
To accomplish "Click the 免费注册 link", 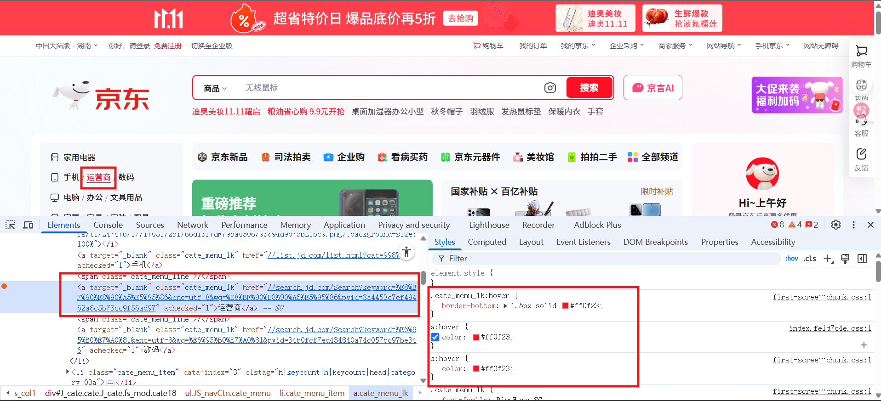I will click(168, 45).
